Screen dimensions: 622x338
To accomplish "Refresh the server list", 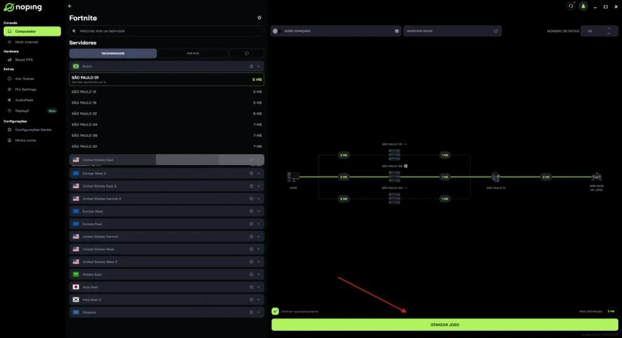I will [247, 53].
